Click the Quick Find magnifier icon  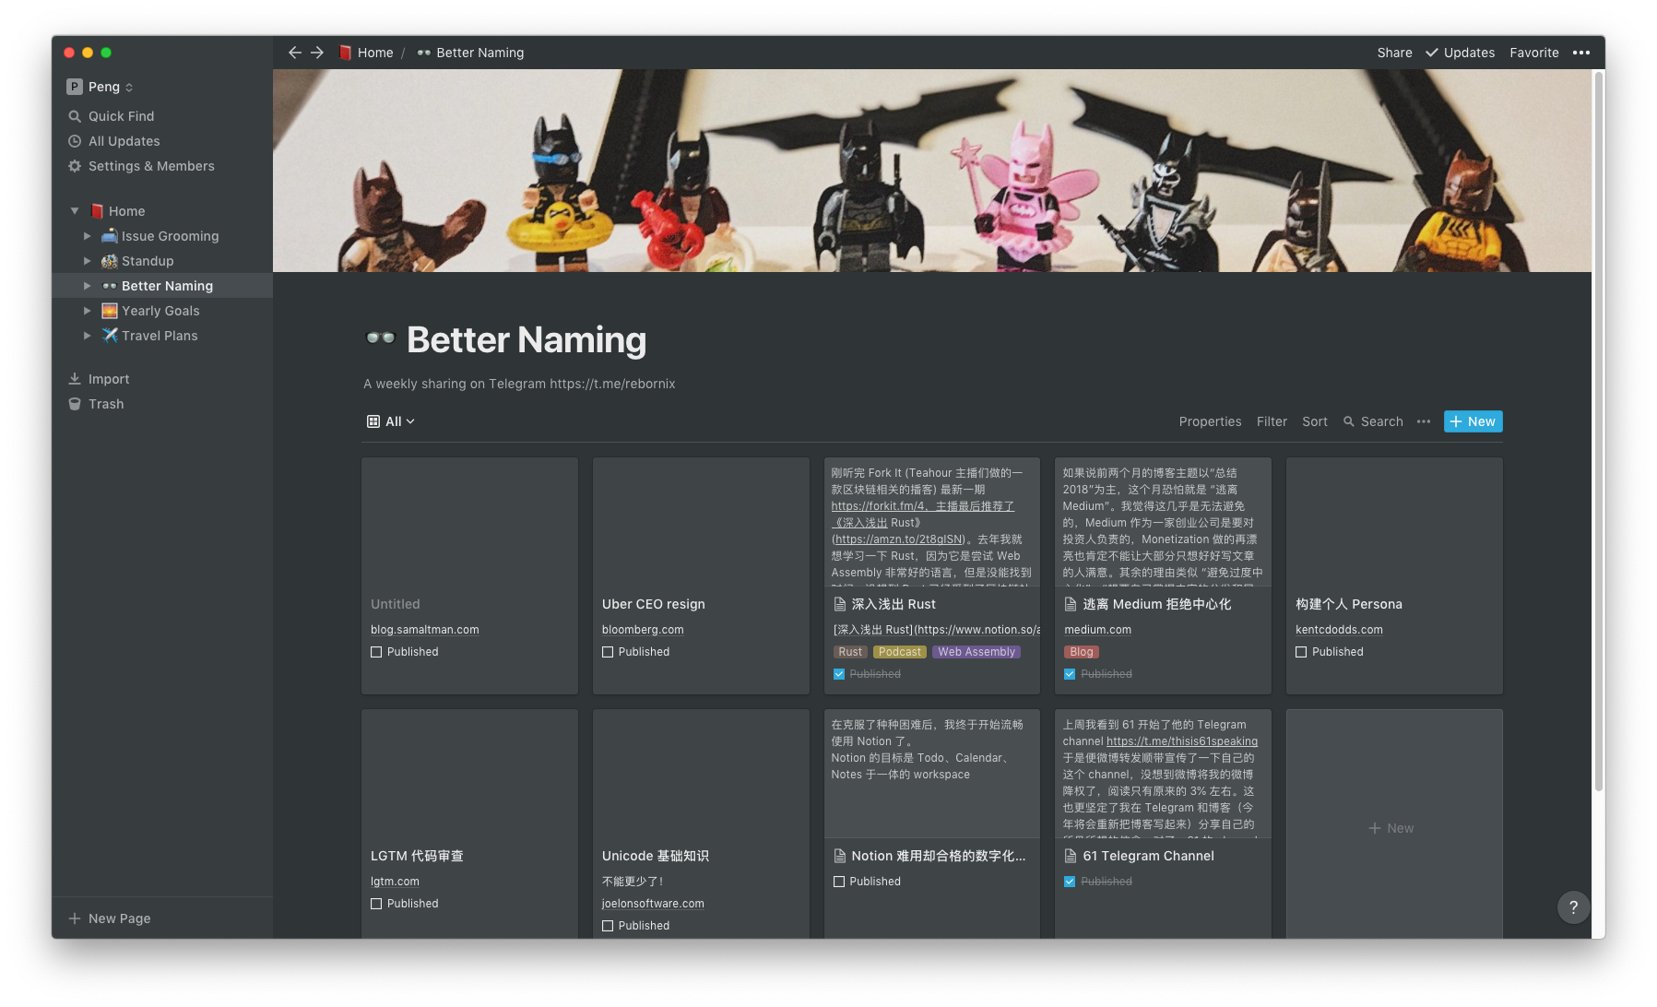pos(75,116)
